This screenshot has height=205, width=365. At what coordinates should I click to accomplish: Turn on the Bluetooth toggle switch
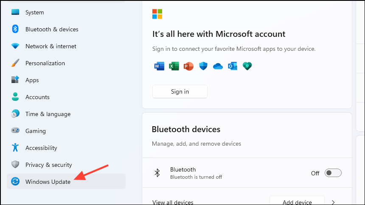tap(333, 173)
